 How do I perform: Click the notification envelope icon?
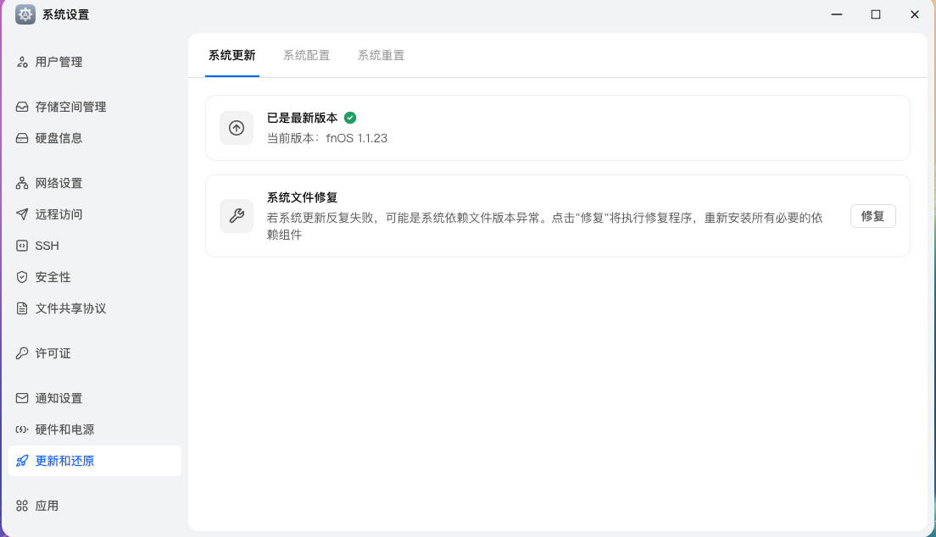point(22,398)
